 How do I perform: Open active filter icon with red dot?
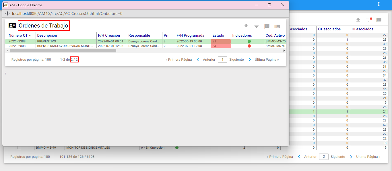point(369,20)
